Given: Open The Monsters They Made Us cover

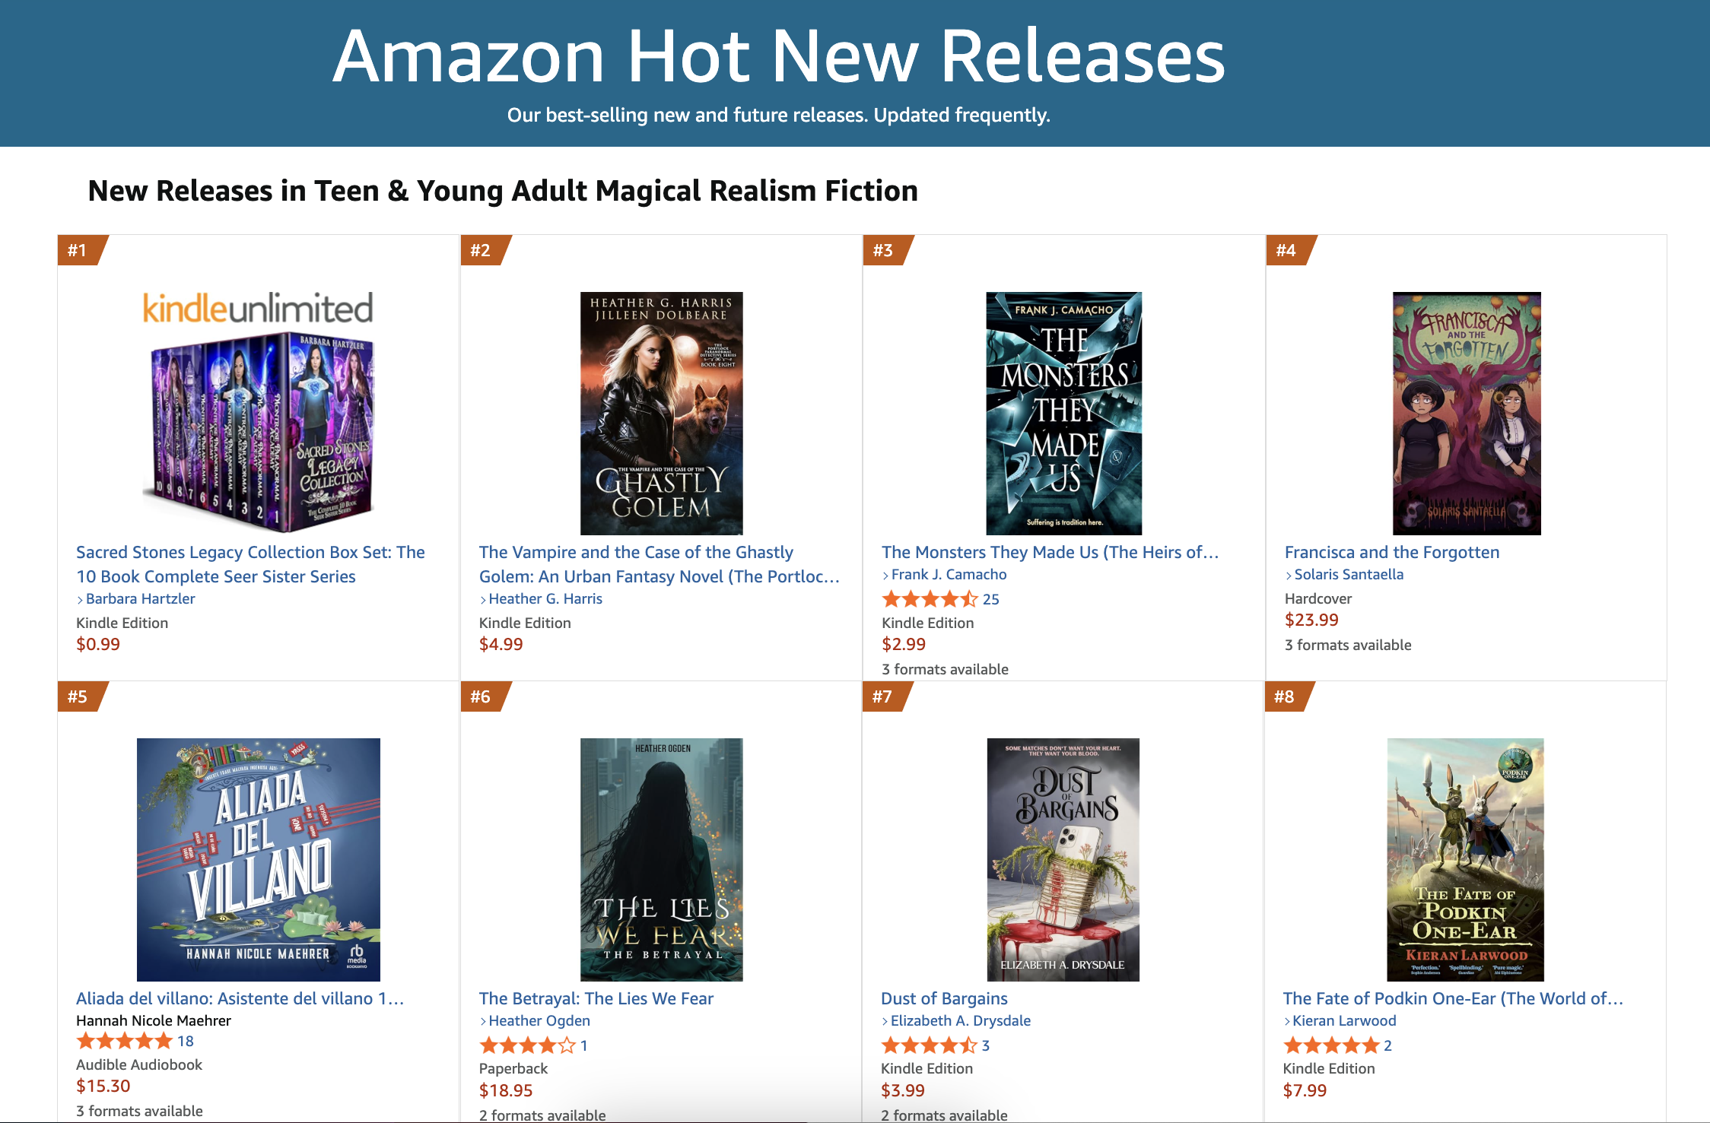Looking at the screenshot, I should coord(1063,413).
